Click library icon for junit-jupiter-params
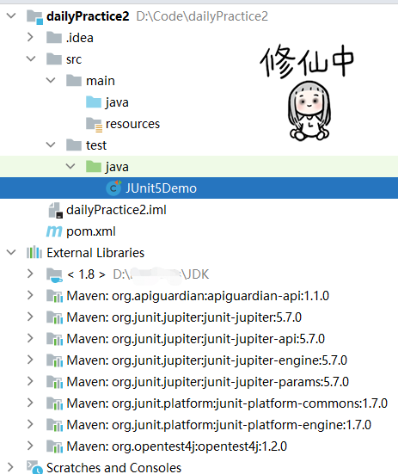The height and width of the screenshot is (474, 398). [x=55, y=382]
